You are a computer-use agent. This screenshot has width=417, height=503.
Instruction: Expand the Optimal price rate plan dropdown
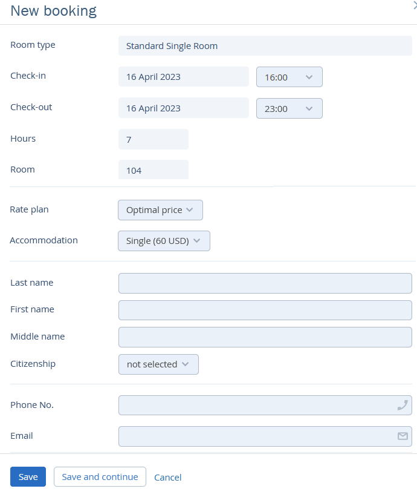pyautogui.click(x=160, y=210)
